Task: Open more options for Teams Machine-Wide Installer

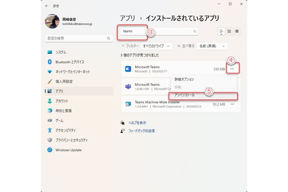Action: pyautogui.click(x=232, y=104)
